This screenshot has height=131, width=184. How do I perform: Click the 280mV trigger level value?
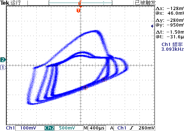pos(147,128)
